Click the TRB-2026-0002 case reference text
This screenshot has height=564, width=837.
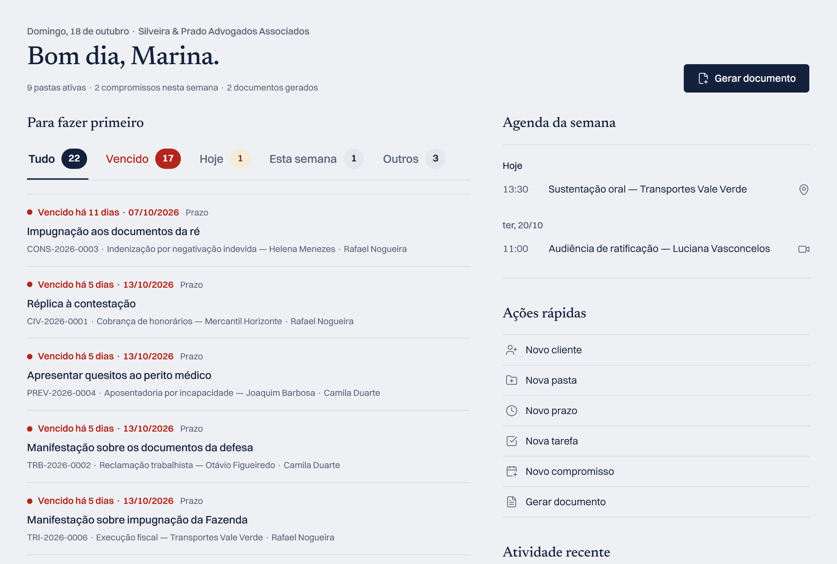(59, 465)
